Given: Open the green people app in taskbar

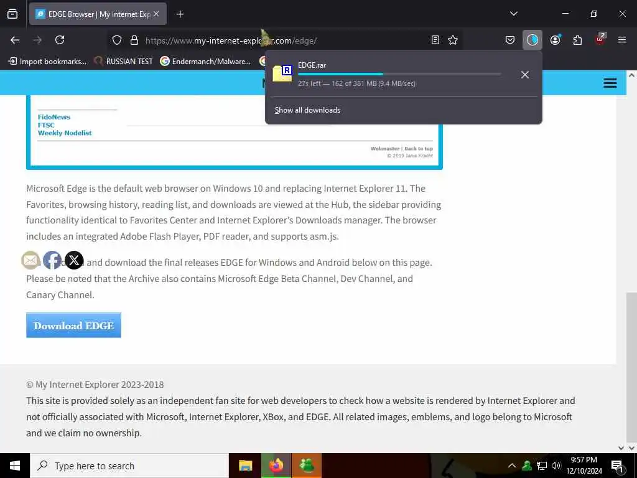Looking at the screenshot, I should coord(307,466).
